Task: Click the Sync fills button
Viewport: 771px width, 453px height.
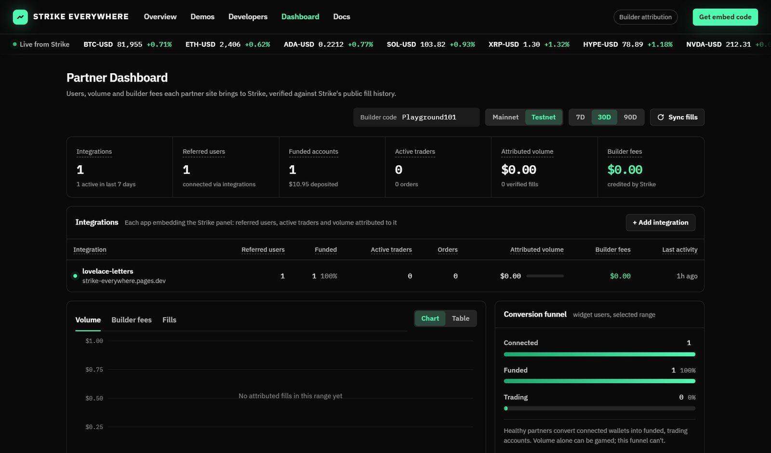Action: coord(677,117)
